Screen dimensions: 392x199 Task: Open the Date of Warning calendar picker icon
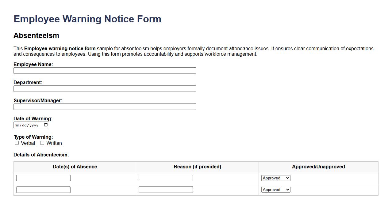(45, 125)
